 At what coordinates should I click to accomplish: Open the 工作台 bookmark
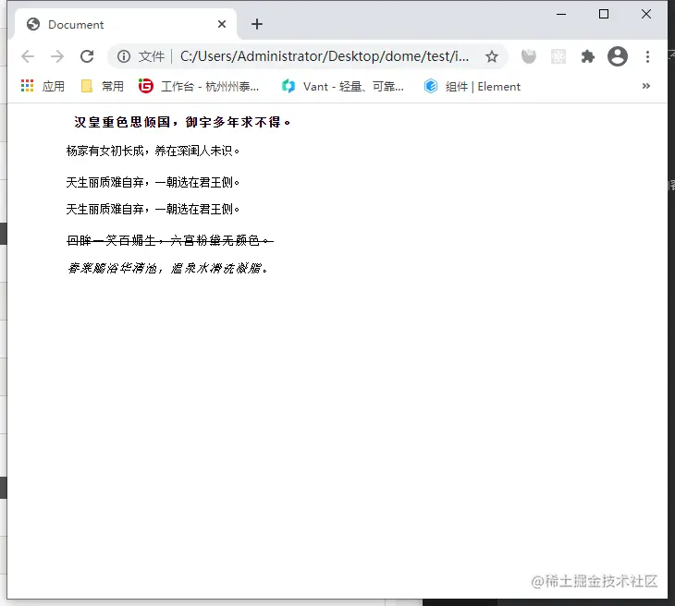click(x=199, y=86)
